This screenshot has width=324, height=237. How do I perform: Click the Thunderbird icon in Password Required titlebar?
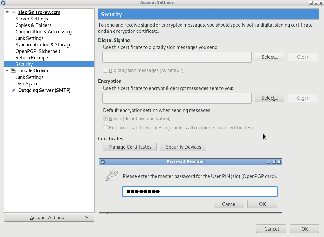coord(103,162)
